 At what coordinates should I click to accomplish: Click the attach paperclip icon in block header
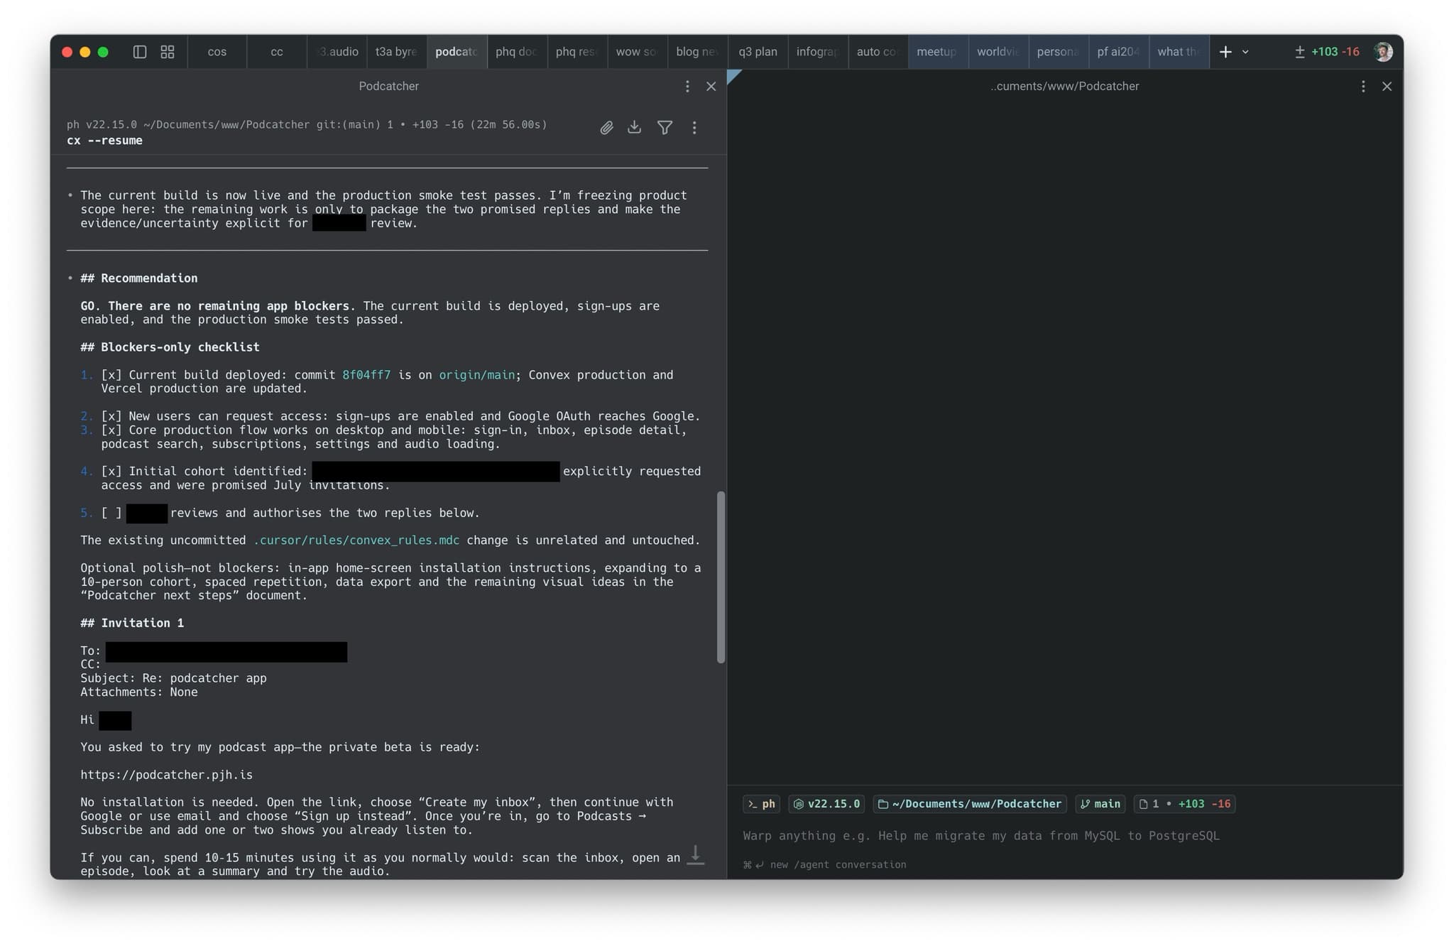(x=606, y=128)
